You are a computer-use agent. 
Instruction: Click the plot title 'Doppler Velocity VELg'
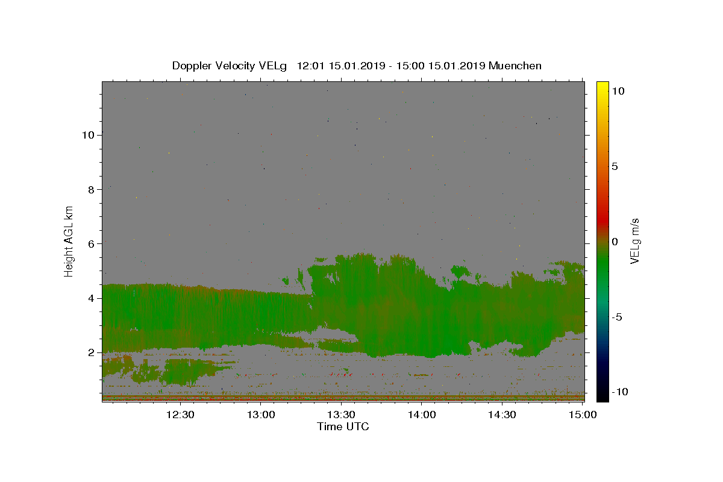click(x=230, y=66)
